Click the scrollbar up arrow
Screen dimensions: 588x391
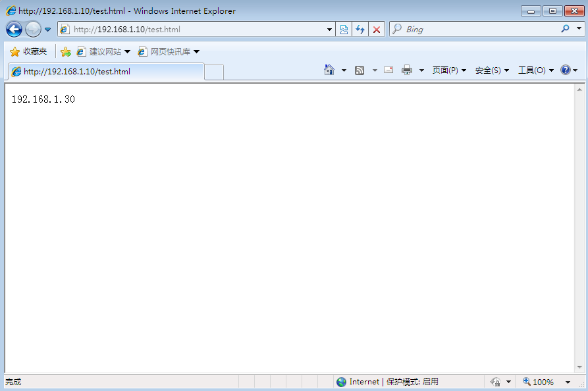579,90
